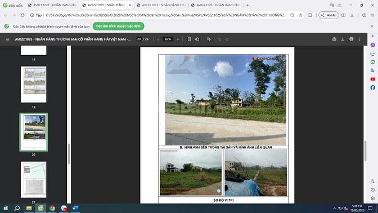The height and width of the screenshot is (213, 378).
Task: Click the Tệp file info icon in address bar
Action: point(35,15)
